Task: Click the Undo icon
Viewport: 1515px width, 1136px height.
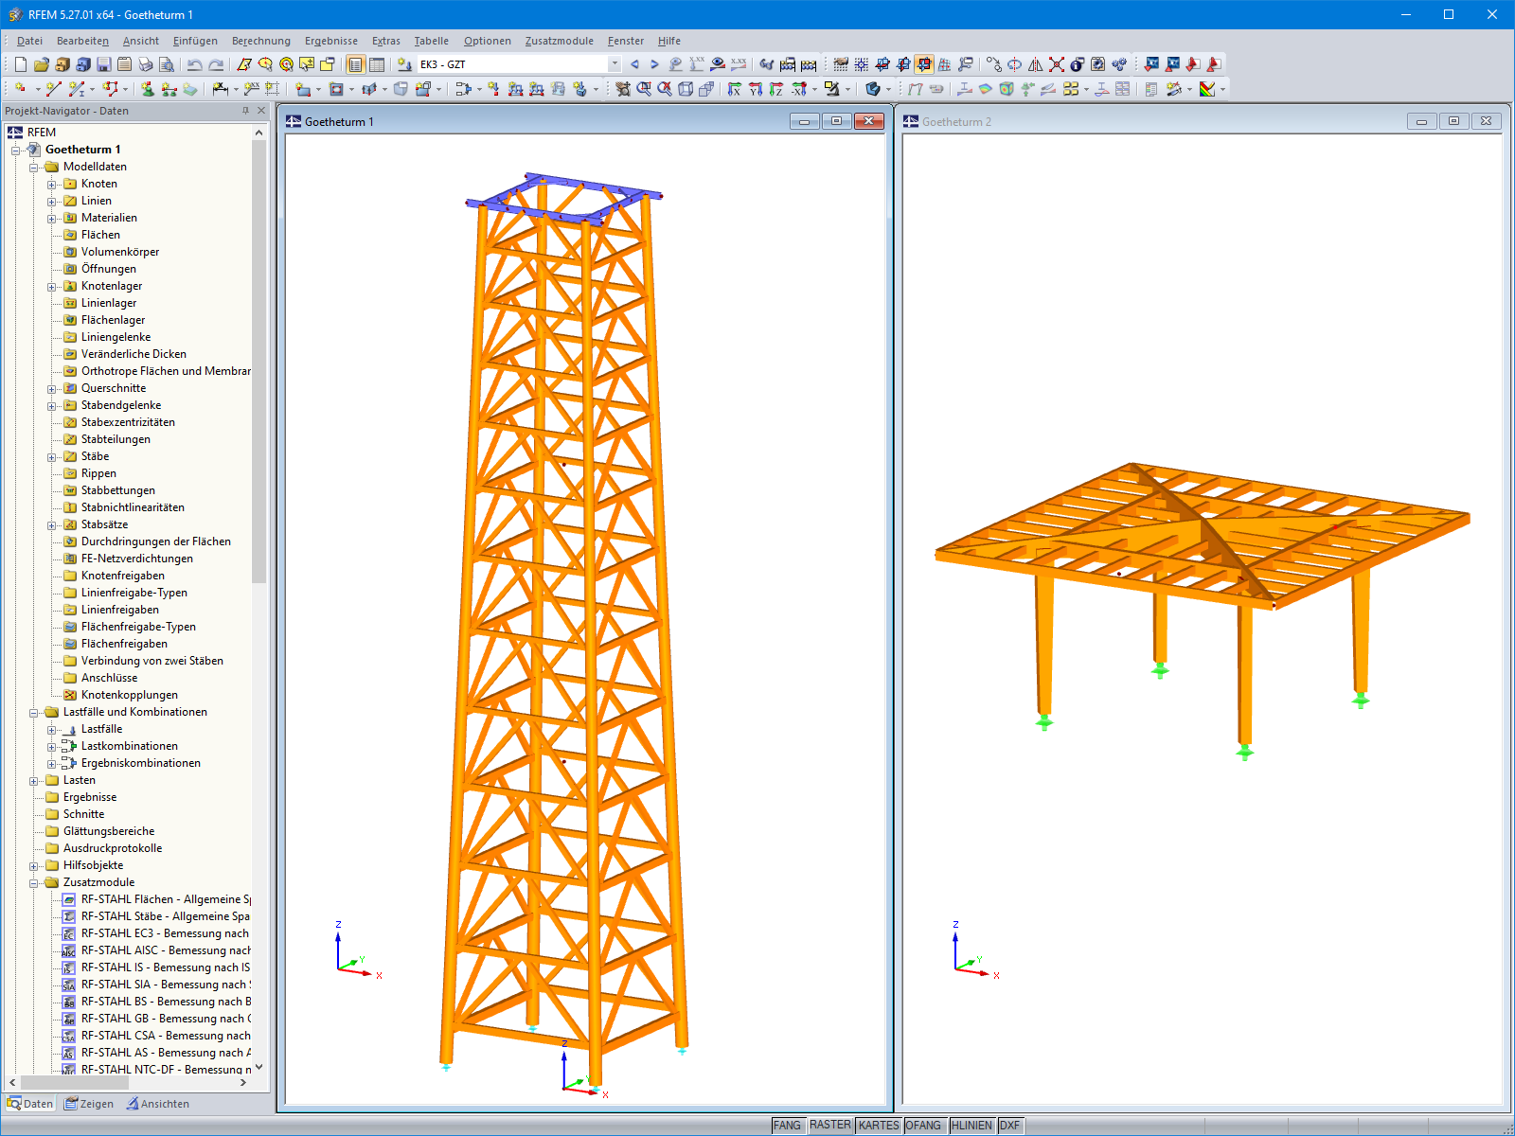Action: point(194,63)
